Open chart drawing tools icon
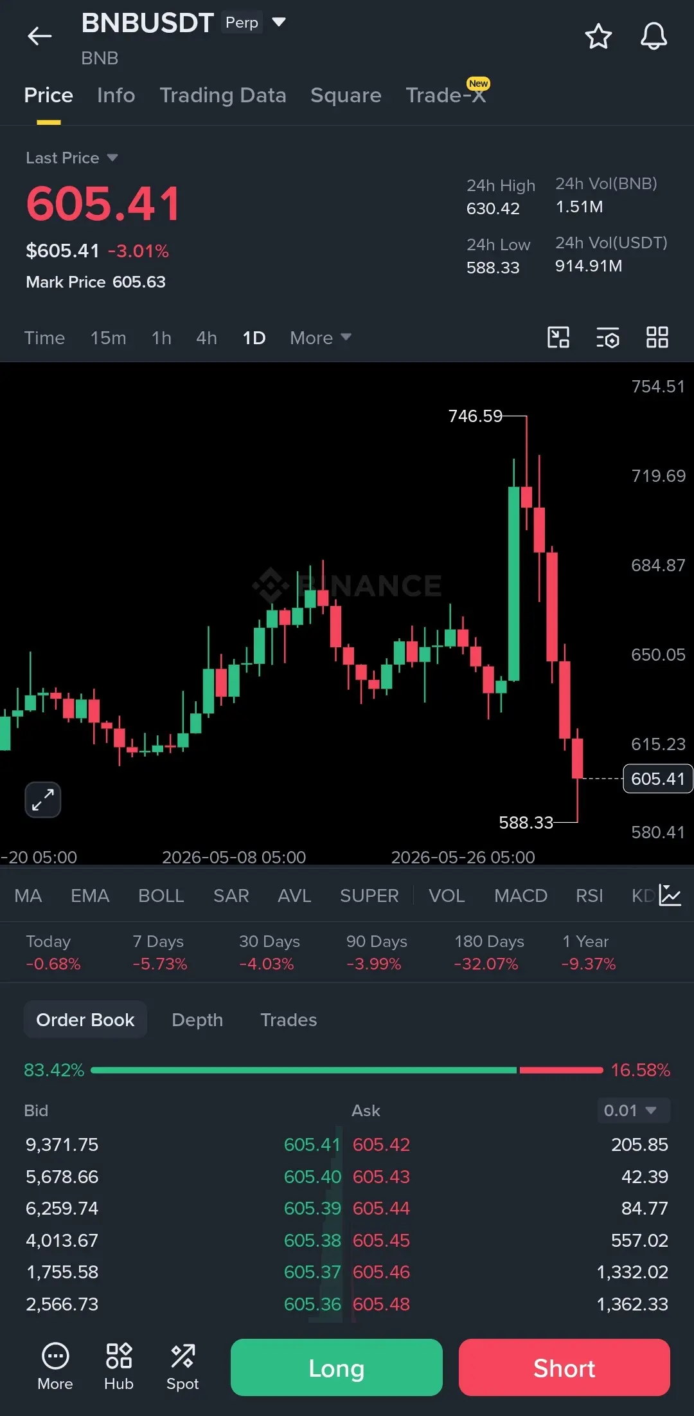The image size is (694, 1416). [x=558, y=337]
